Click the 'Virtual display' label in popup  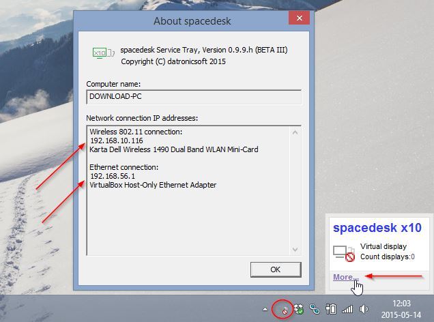point(384,246)
